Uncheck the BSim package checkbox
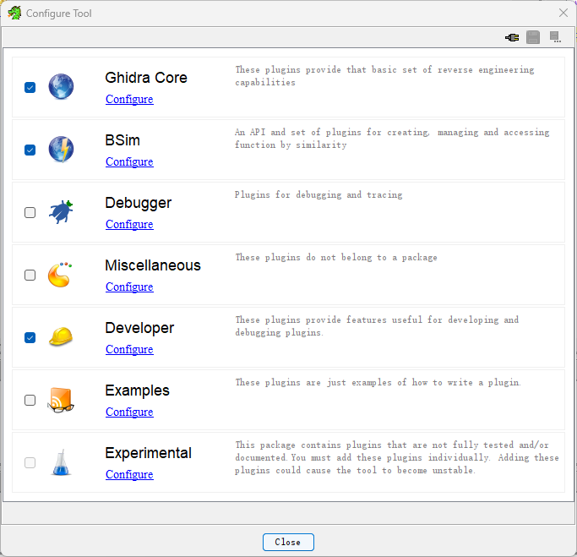This screenshot has height=557, width=577. 30,150
